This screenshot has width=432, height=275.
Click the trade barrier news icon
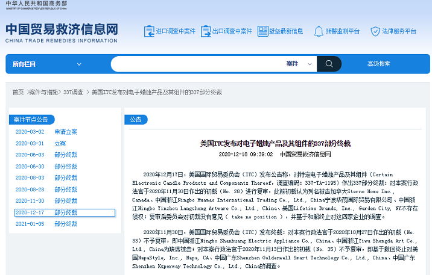(x=262, y=31)
